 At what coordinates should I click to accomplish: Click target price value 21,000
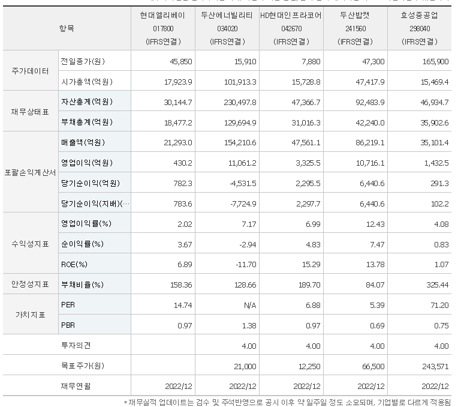[x=245, y=367]
